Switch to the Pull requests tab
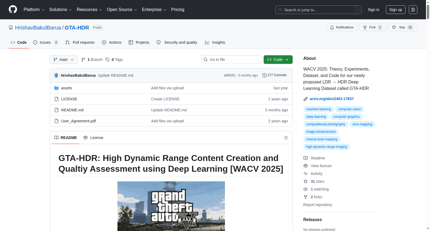The height and width of the screenshot is (231, 430). 80,42
